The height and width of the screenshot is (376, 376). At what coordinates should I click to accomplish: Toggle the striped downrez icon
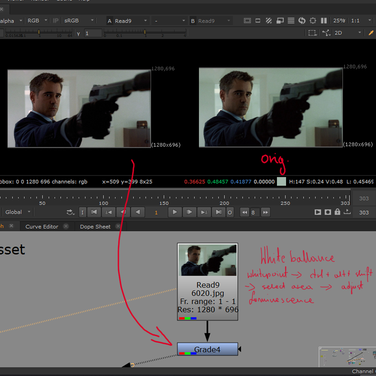pyautogui.click(x=269, y=21)
